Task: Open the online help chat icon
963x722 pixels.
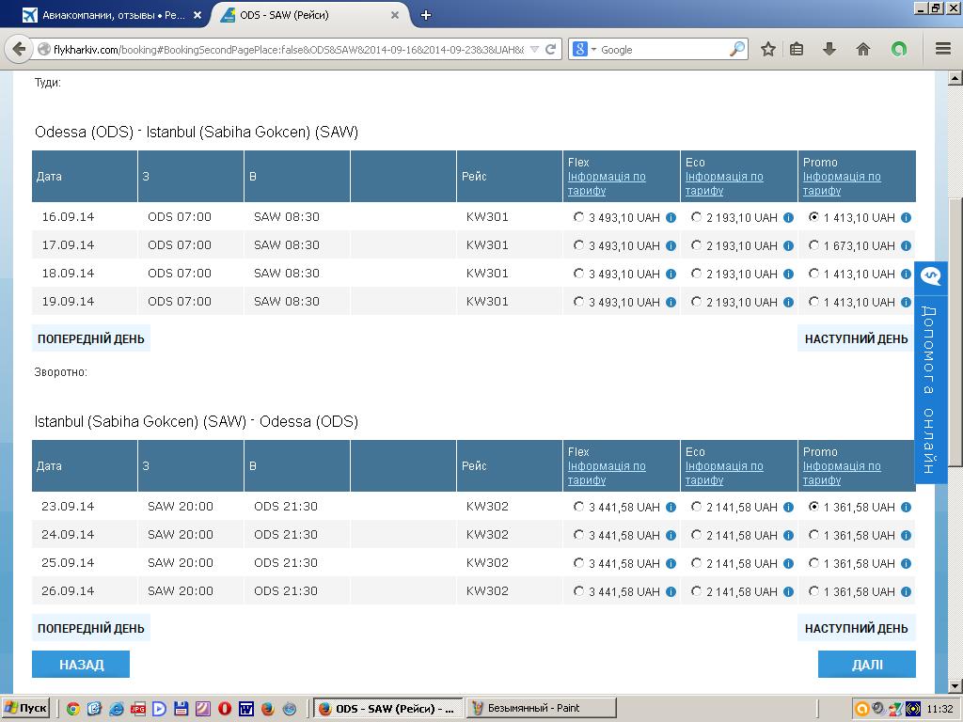Action: coord(931,276)
